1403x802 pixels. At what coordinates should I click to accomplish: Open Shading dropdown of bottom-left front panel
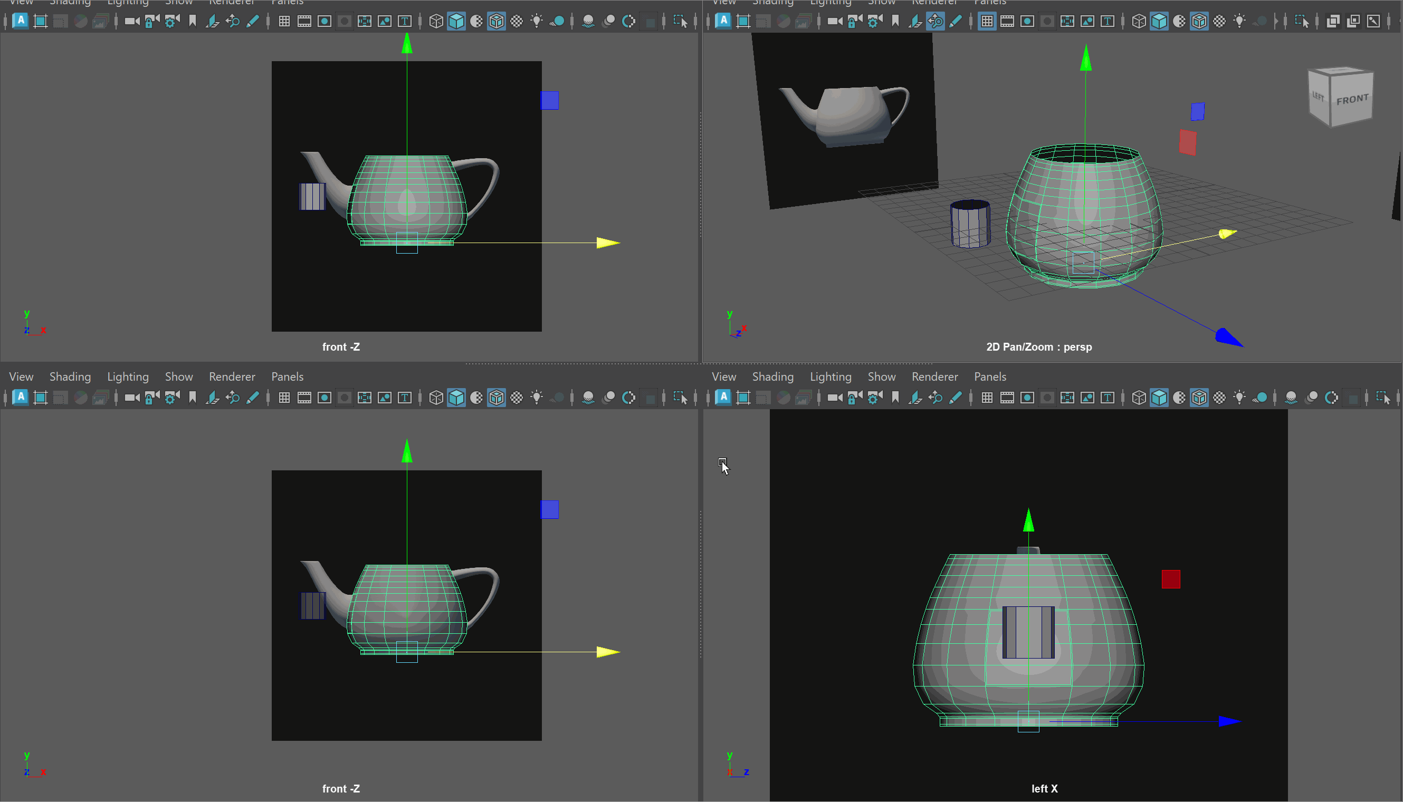coord(70,377)
